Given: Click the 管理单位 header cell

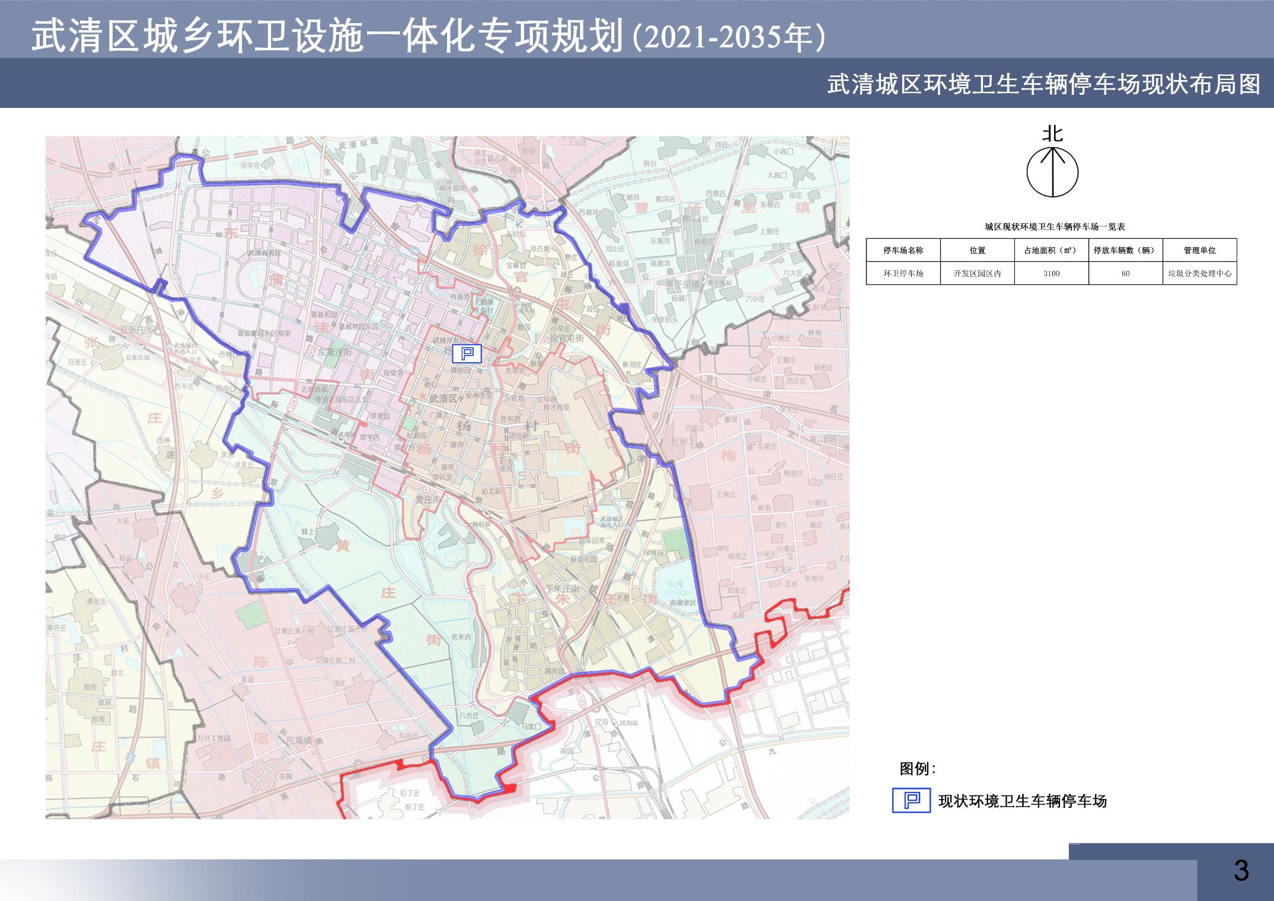Looking at the screenshot, I should [1199, 250].
